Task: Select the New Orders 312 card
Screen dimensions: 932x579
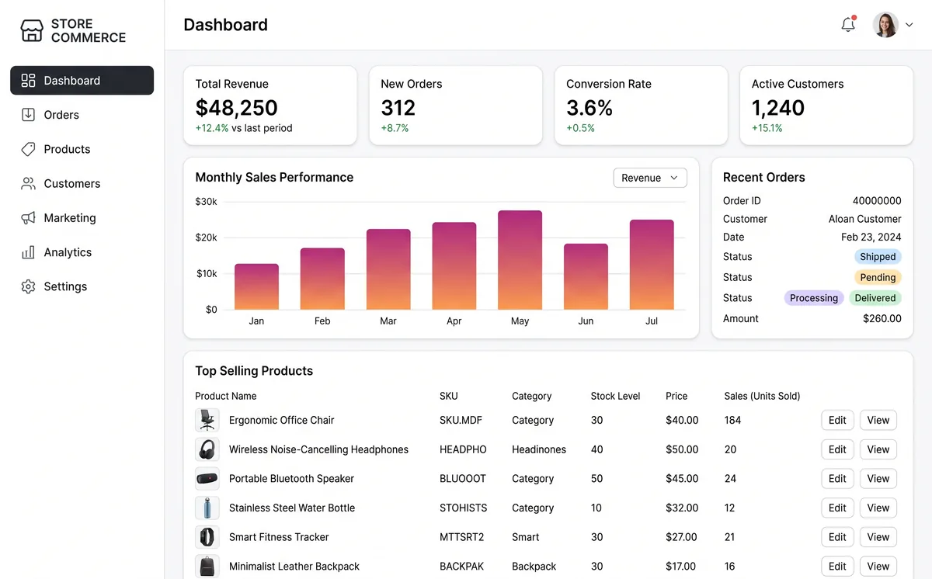Action: pyautogui.click(x=456, y=106)
